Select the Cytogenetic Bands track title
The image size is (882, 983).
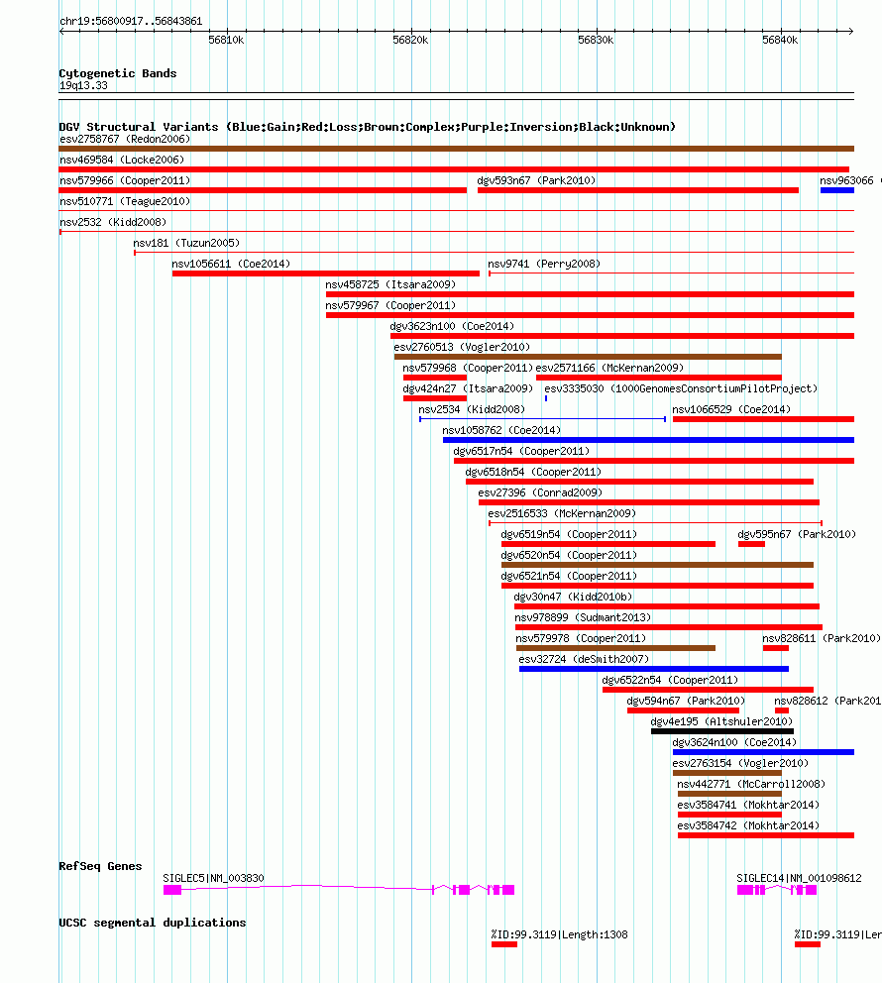pyautogui.click(x=118, y=73)
